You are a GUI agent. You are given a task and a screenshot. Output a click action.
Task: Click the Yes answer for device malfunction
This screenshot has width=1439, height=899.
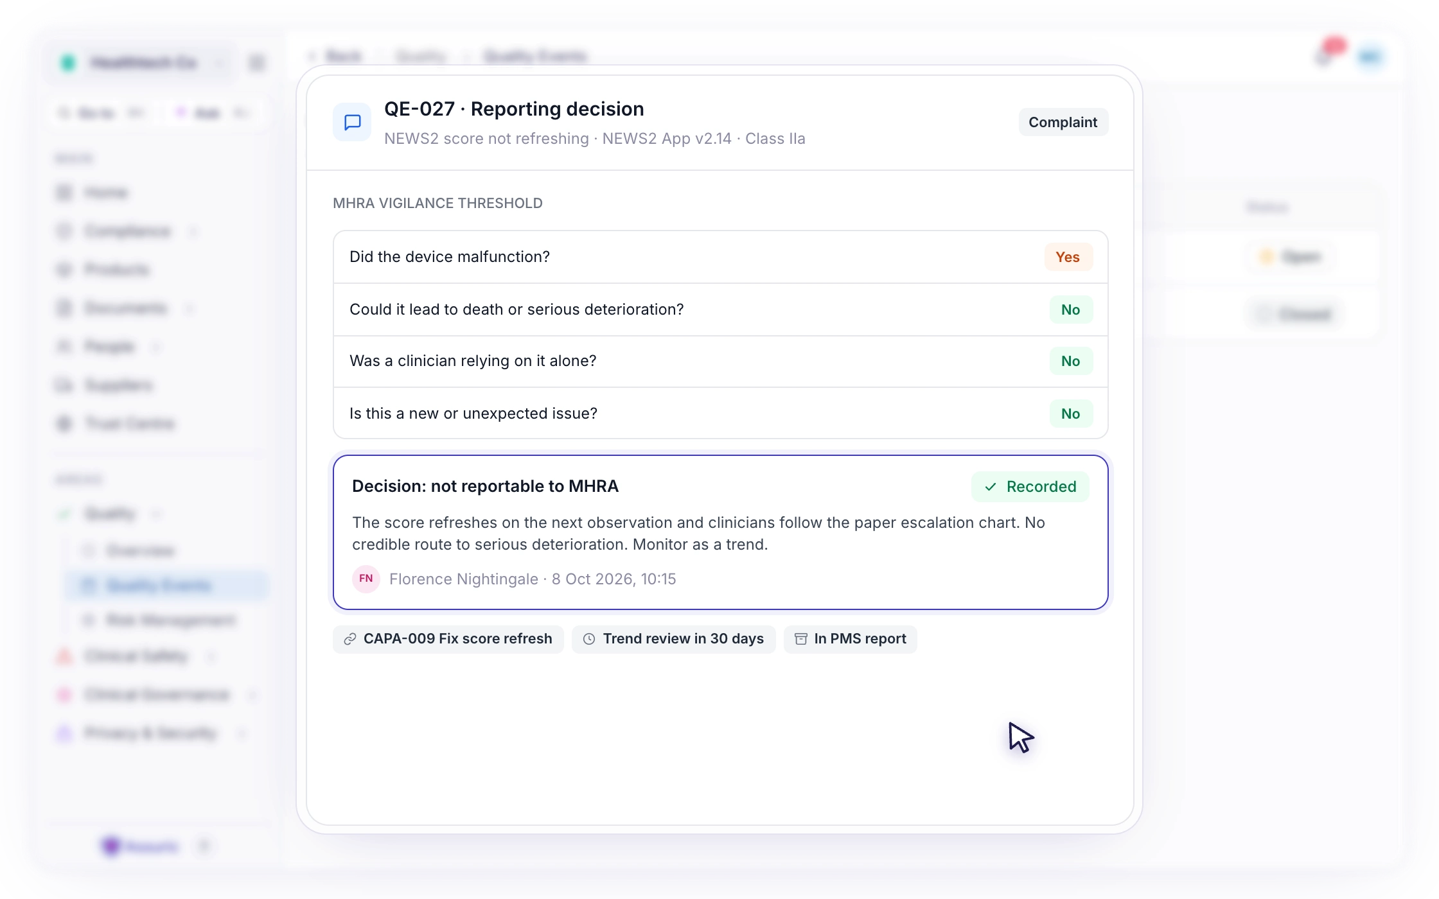click(x=1068, y=257)
